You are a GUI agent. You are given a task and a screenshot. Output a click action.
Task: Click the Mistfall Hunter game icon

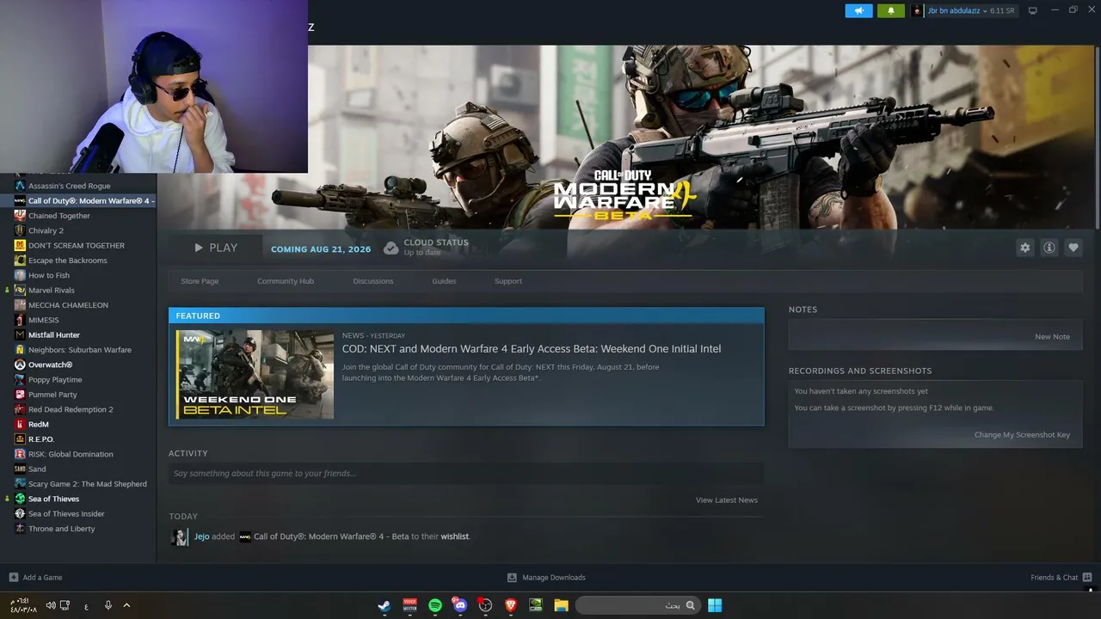20,334
